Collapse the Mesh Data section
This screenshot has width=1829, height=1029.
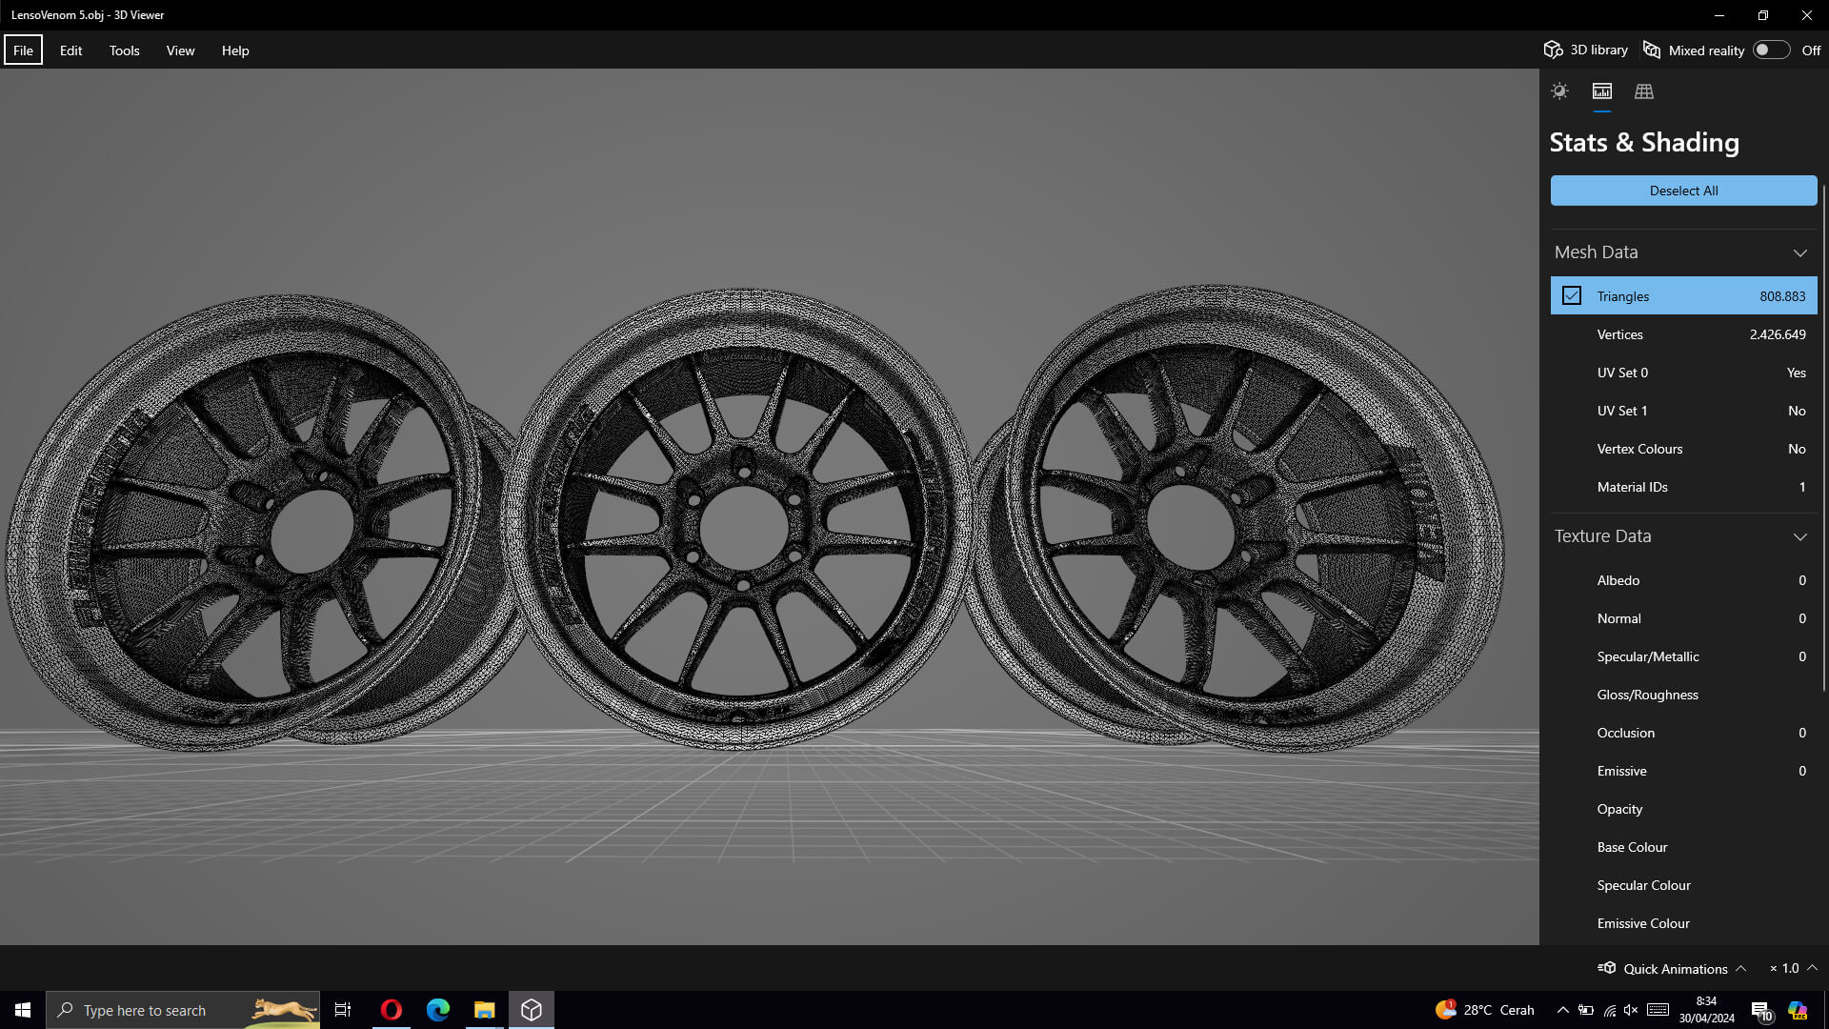1799,252
